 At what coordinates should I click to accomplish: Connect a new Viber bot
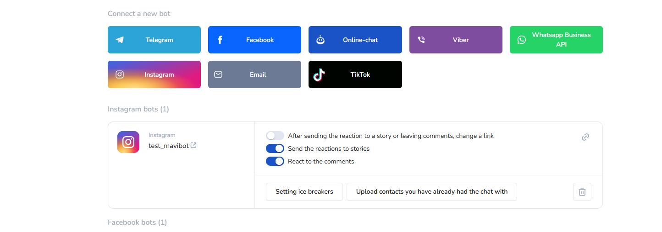point(456,40)
